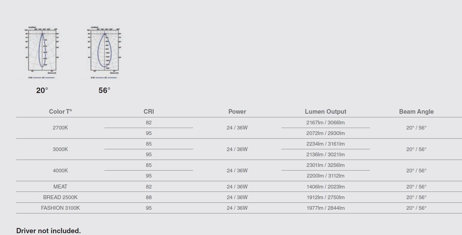Screen dimensions: 462x235
Task: Click the 2200lm / 3112lm lumen value
Action: coord(325,176)
